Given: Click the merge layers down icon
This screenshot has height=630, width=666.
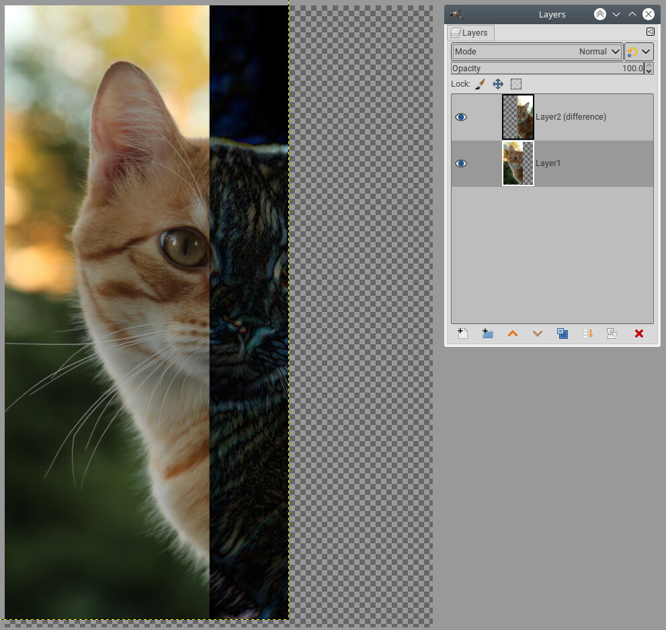Looking at the screenshot, I should click(x=587, y=333).
